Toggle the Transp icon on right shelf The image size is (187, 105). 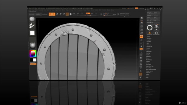pyautogui.click(x=141, y=71)
